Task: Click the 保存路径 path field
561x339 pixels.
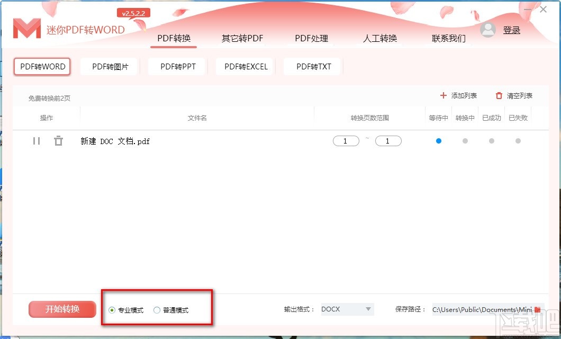Action: point(482,309)
